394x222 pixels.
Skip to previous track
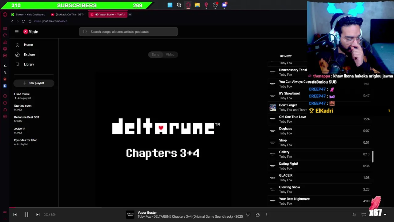coord(15,215)
